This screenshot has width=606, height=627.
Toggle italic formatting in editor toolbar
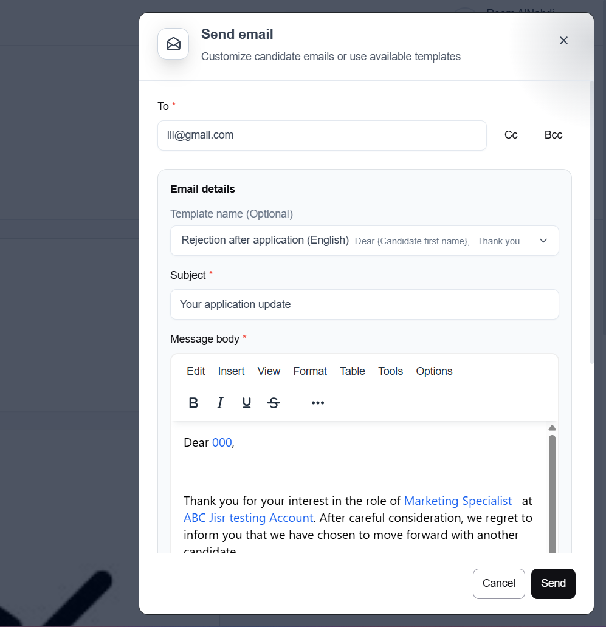220,403
